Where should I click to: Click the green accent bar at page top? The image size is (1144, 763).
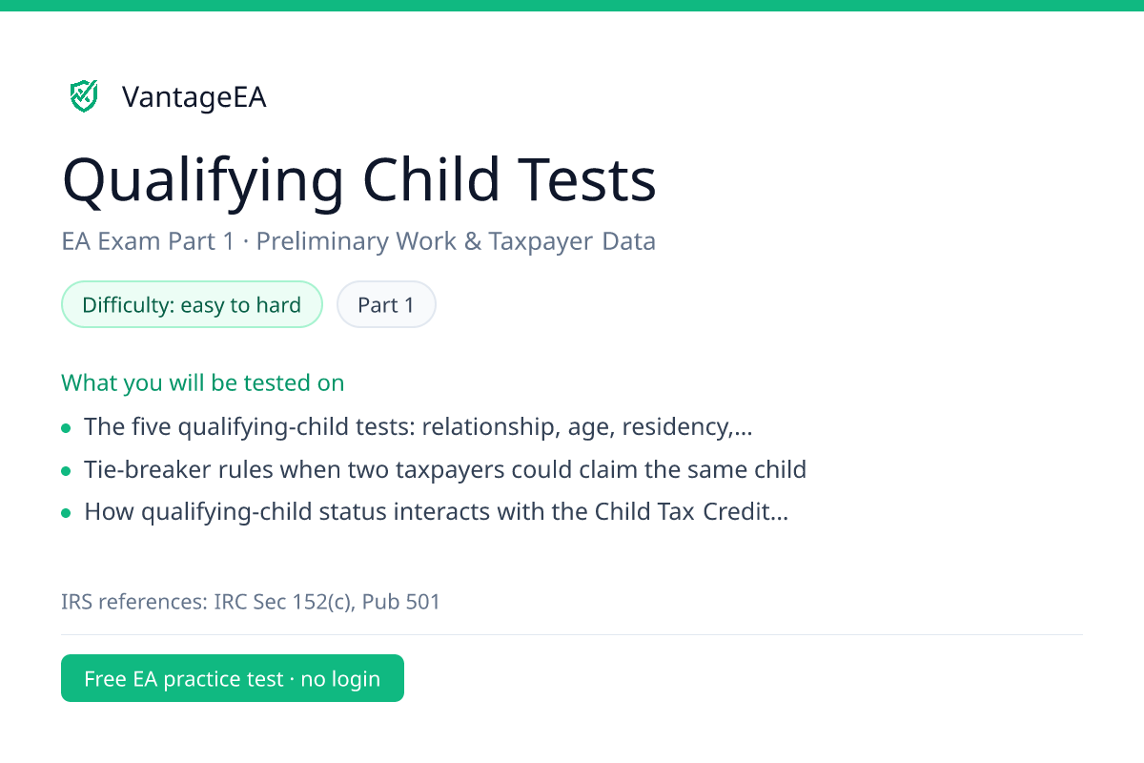click(x=572, y=6)
